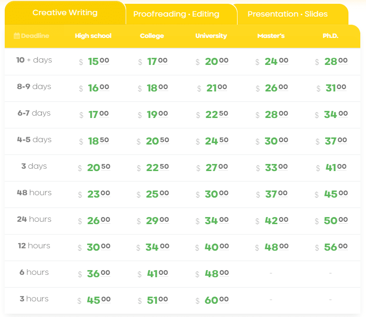
Task: Select the Presentation · Slides tab
Action: (x=288, y=14)
